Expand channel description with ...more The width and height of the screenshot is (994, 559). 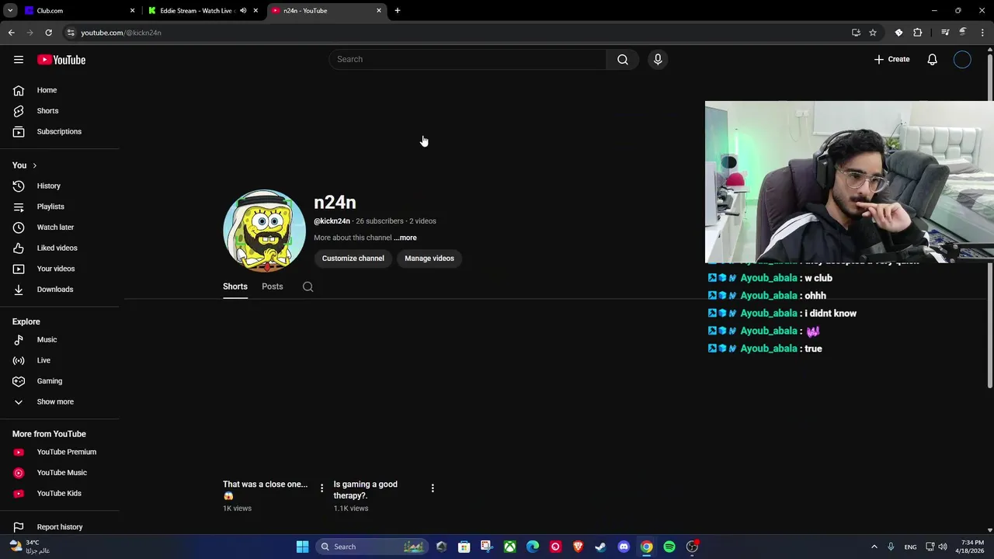[x=405, y=238]
